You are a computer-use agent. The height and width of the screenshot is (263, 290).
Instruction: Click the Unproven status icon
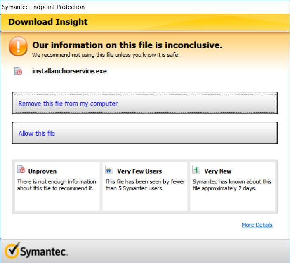tap(21, 169)
